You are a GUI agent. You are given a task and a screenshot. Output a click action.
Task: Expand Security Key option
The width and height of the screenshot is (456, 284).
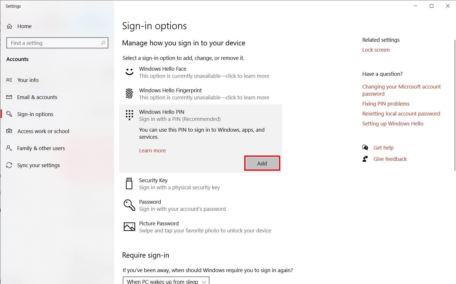pyautogui.click(x=200, y=184)
